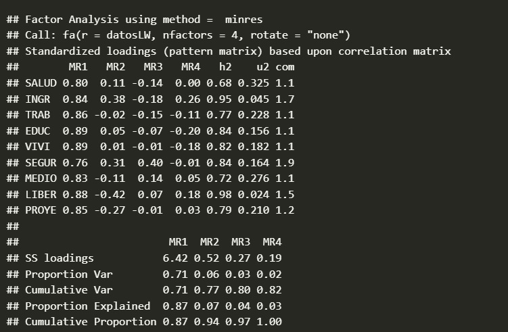
Task: Click the u2 column header
Action: pos(262,67)
